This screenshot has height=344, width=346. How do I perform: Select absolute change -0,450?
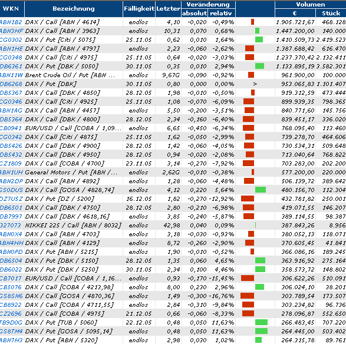pos(197,128)
